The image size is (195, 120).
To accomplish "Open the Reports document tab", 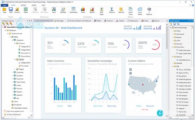I will (156, 21).
